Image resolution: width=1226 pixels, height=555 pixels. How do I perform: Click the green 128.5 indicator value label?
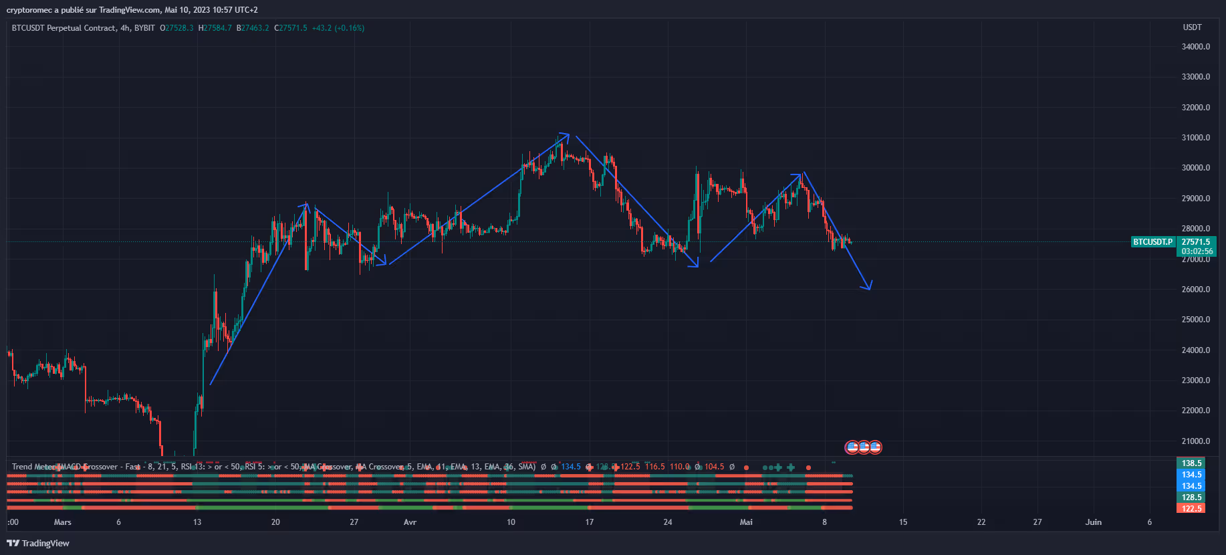tap(1191, 497)
